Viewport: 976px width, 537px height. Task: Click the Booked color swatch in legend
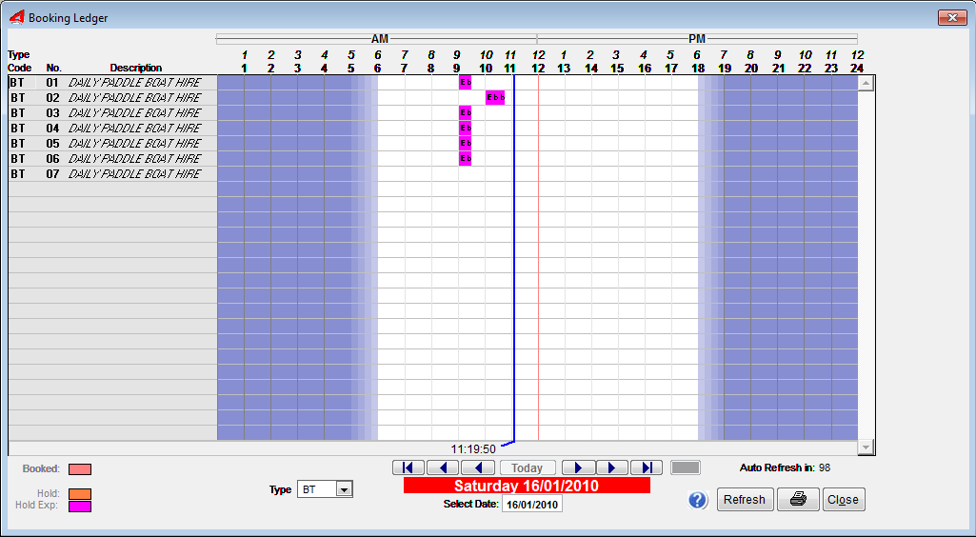80,469
